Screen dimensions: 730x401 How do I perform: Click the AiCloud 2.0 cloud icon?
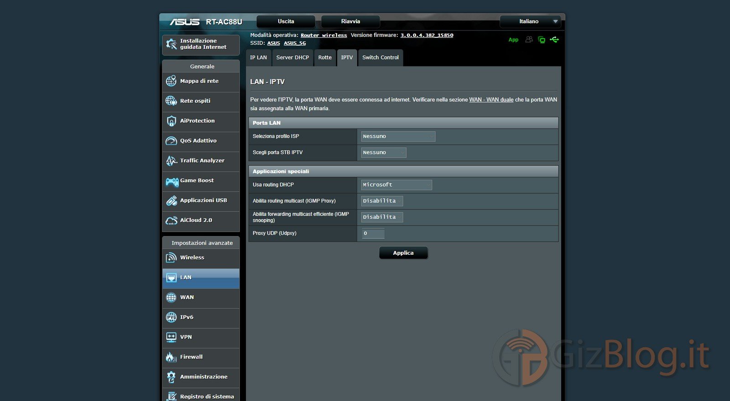pos(171,221)
